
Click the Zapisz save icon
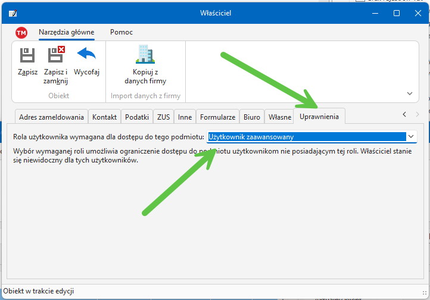pyautogui.click(x=27, y=56)
